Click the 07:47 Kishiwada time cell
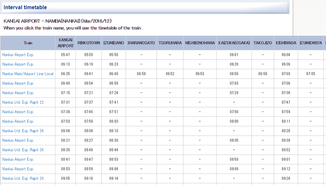This screenshot has width=326, height=185. coord(286,102)
